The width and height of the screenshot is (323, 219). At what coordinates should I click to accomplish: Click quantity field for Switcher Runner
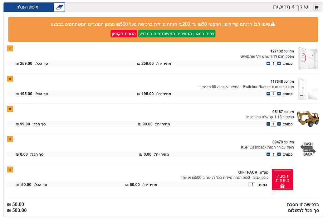pos(274,94)
